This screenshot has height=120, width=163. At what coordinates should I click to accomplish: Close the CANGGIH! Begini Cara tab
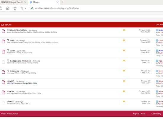[x=25, y=2]
